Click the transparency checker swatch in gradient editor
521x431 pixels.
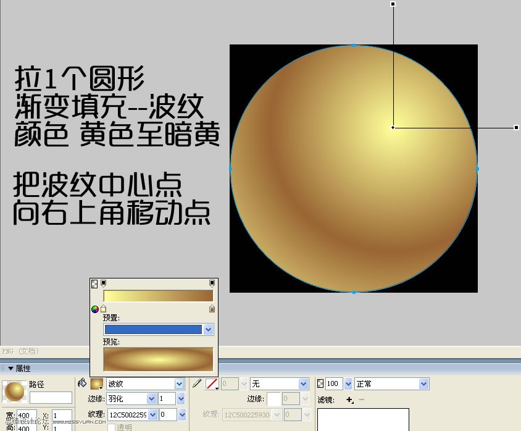point(94,283)
